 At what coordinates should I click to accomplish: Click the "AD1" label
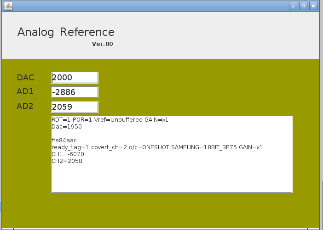point(25,91)
